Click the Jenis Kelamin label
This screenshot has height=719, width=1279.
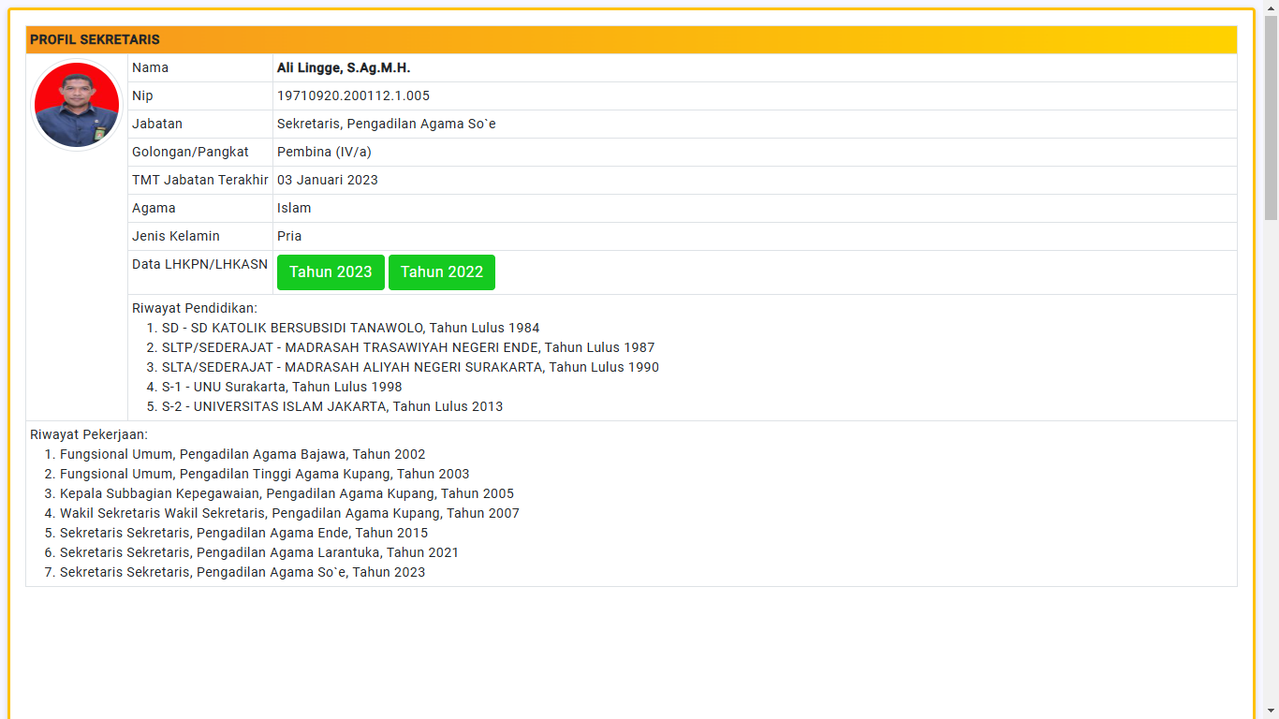pyautogui.click(x=176, y=237)
